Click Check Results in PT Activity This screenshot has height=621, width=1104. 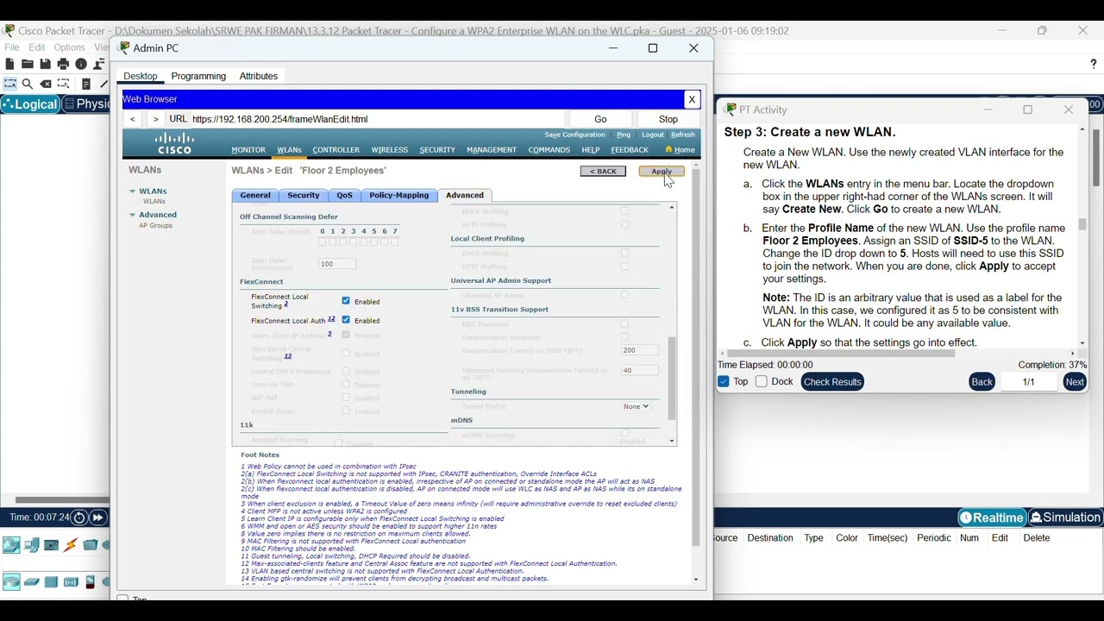[x=832, y=381]
